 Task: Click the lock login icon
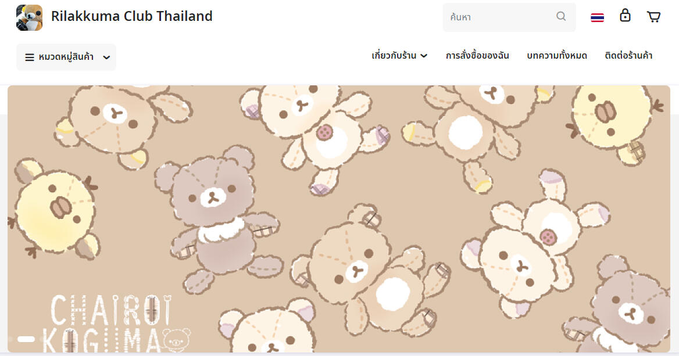click(x=625, y=15)
